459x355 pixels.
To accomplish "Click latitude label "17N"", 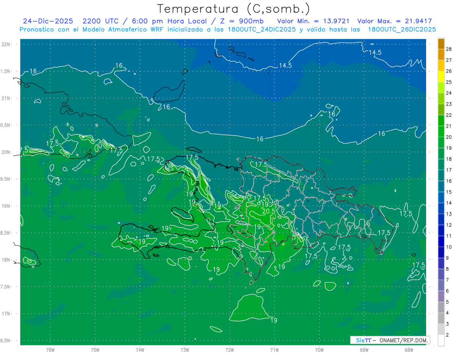I will [6, 314].
